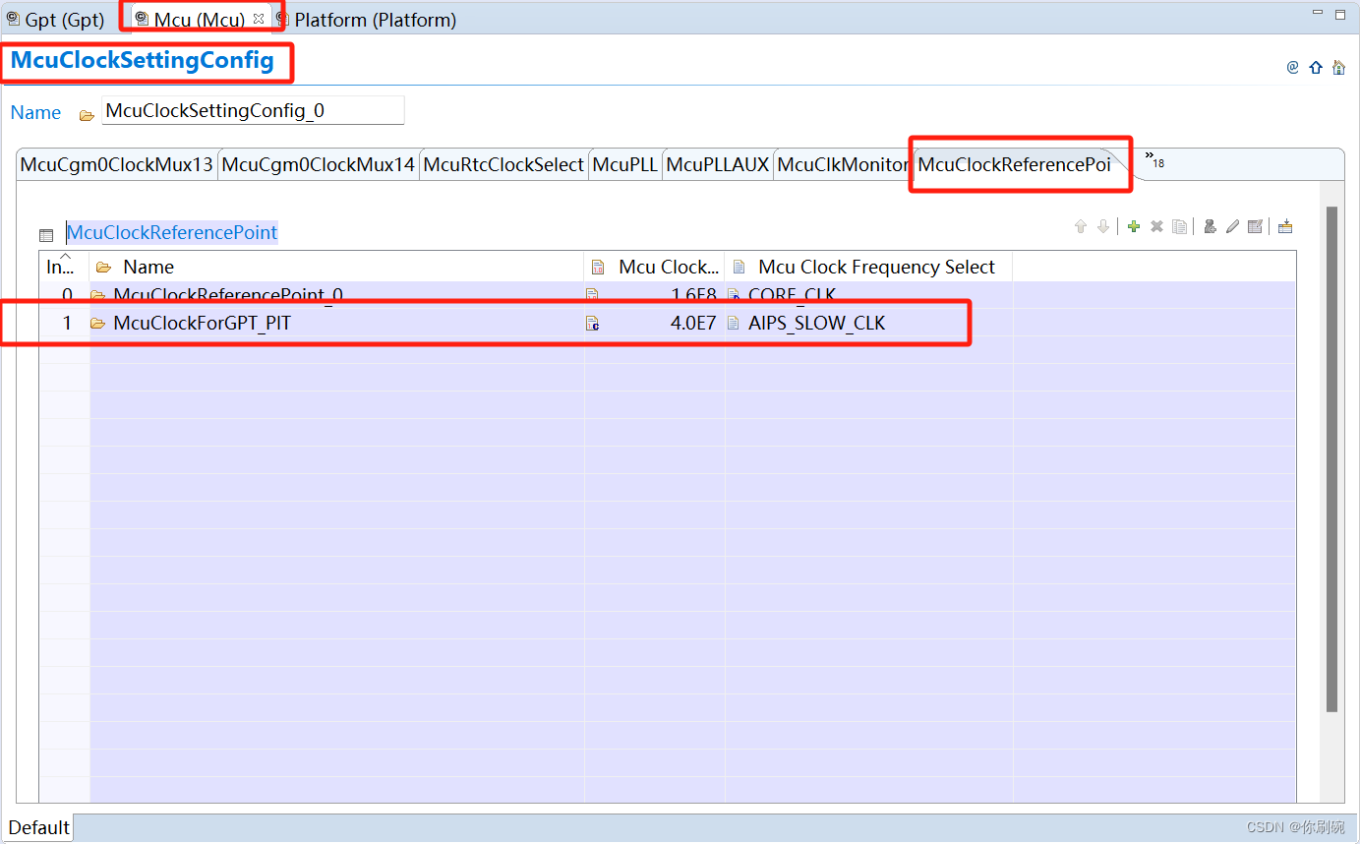The image size is (1360, 844).
Task: Close the Mcu (Mcu) editor tab
Action: (260, 19)
